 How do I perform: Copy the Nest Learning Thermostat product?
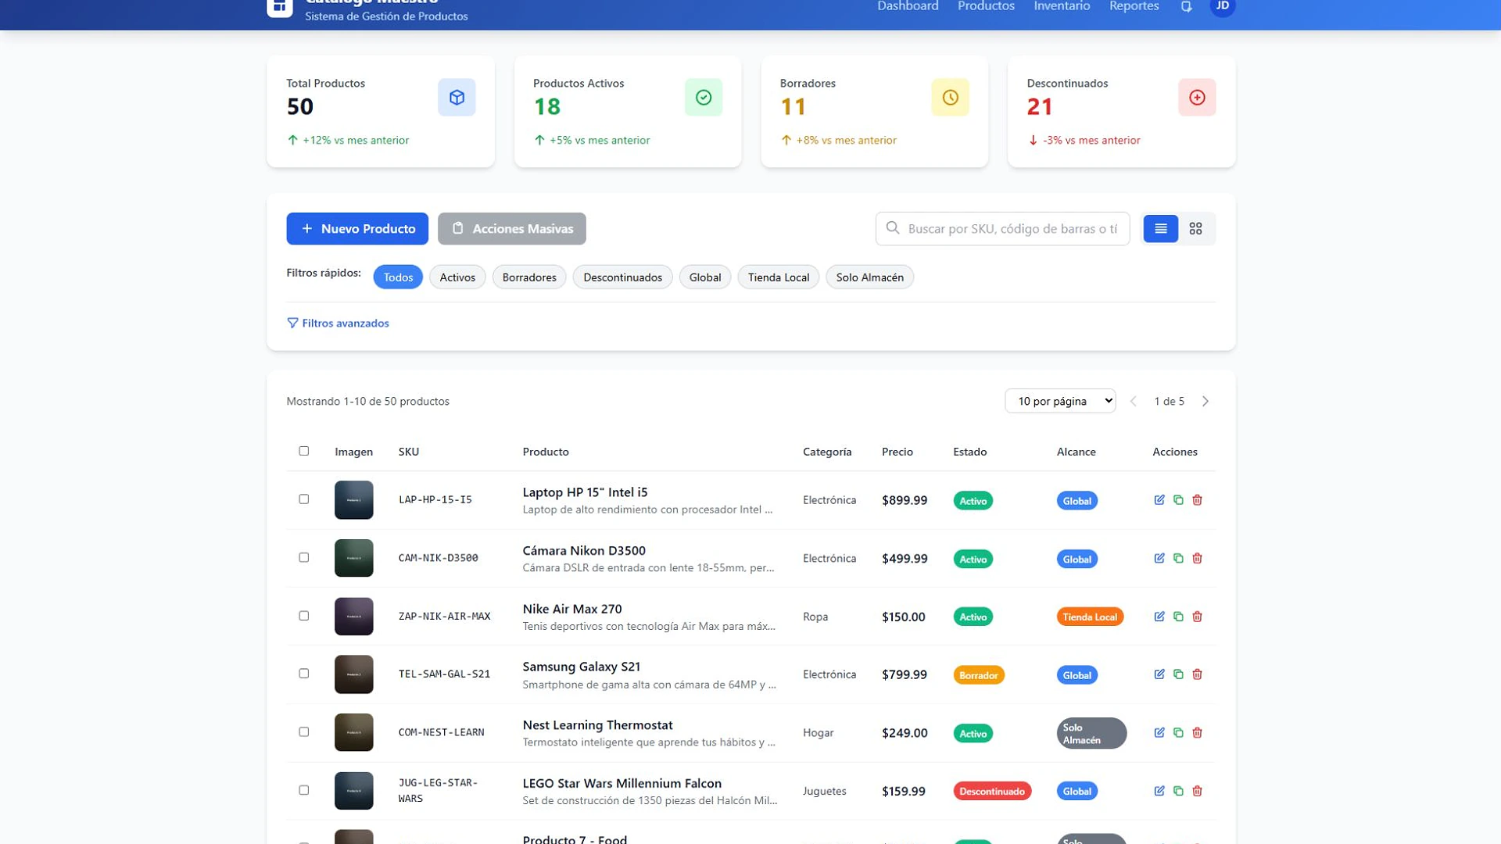1178,733
